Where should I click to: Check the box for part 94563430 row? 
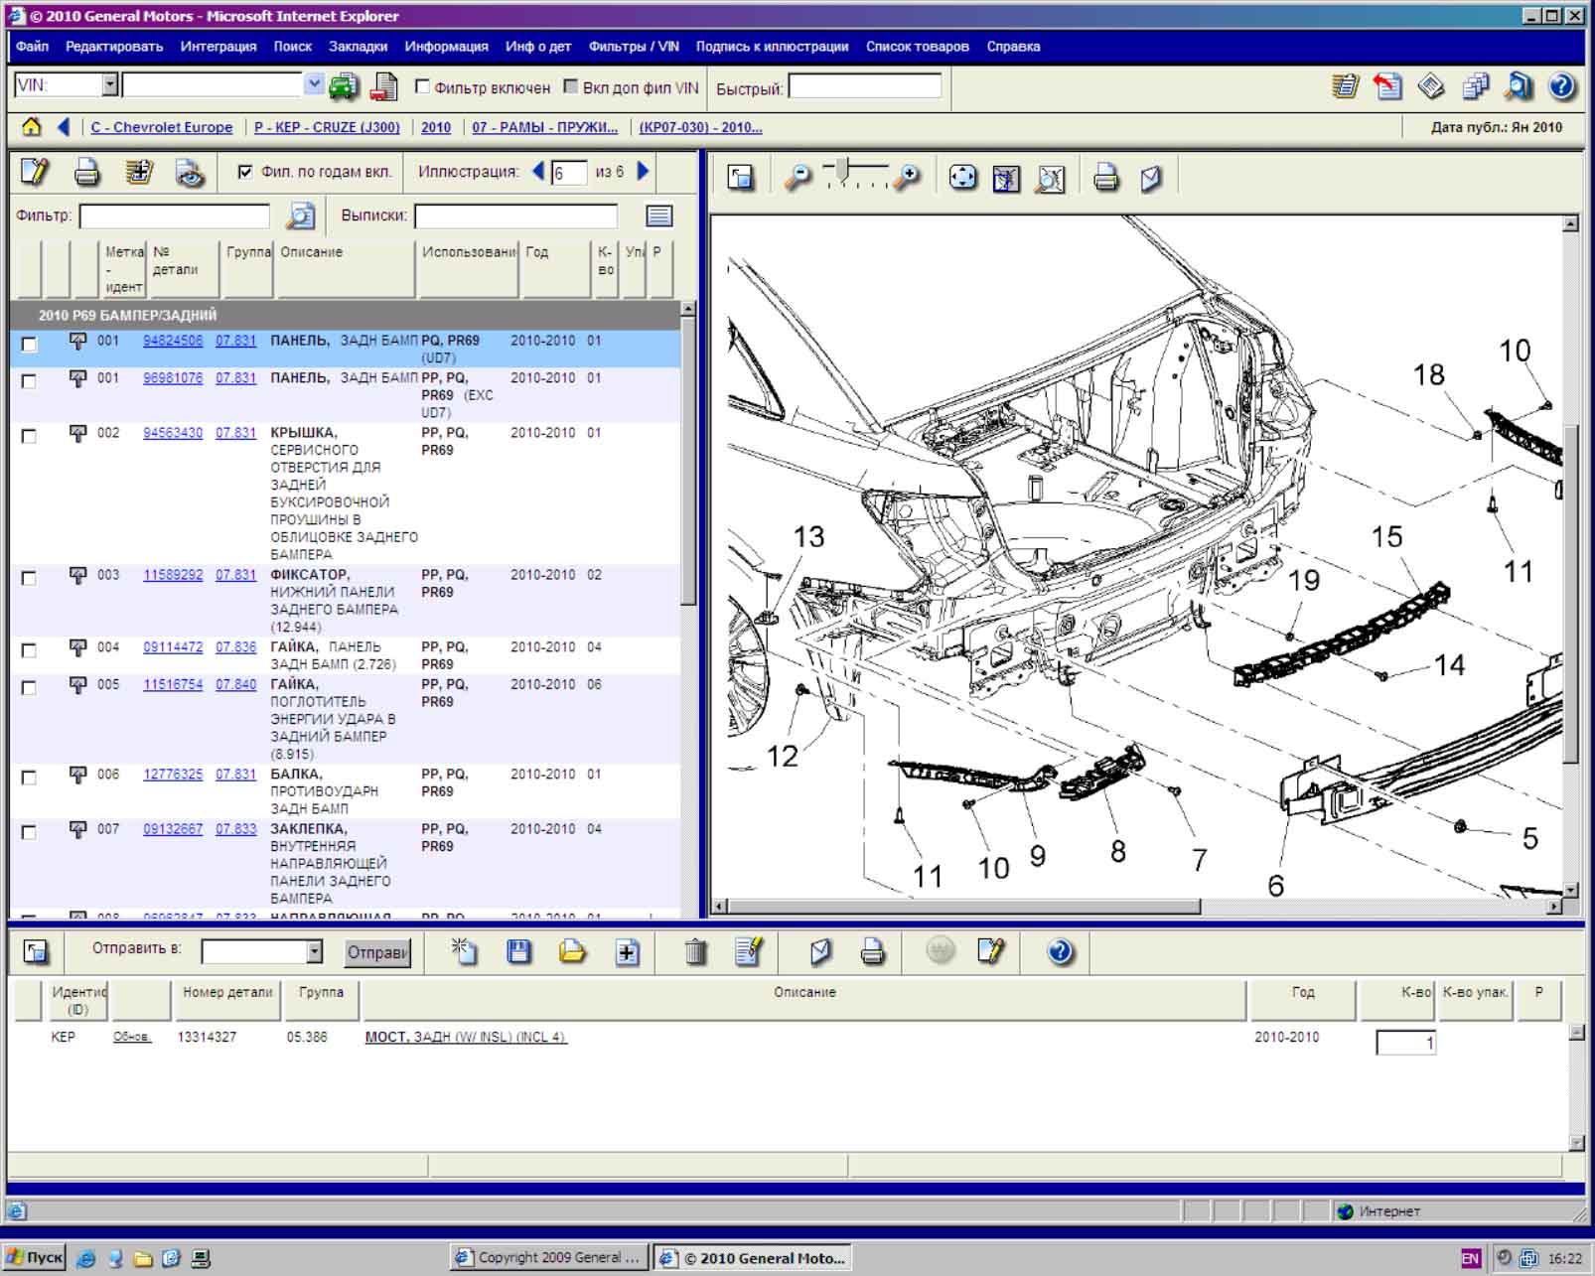pyautogui.click(x=29, y=436)
